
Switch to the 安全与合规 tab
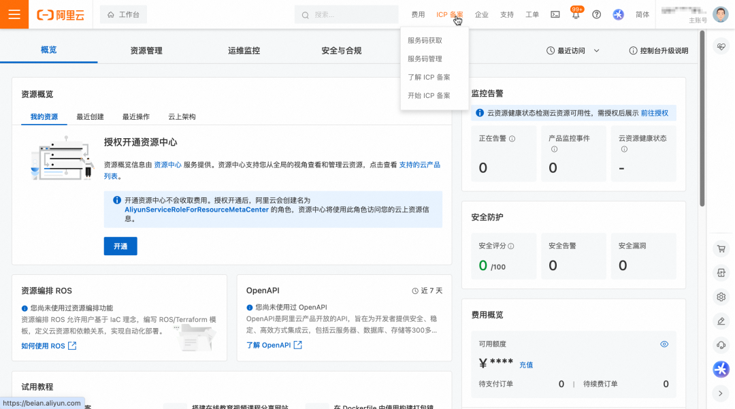point(341,50)
